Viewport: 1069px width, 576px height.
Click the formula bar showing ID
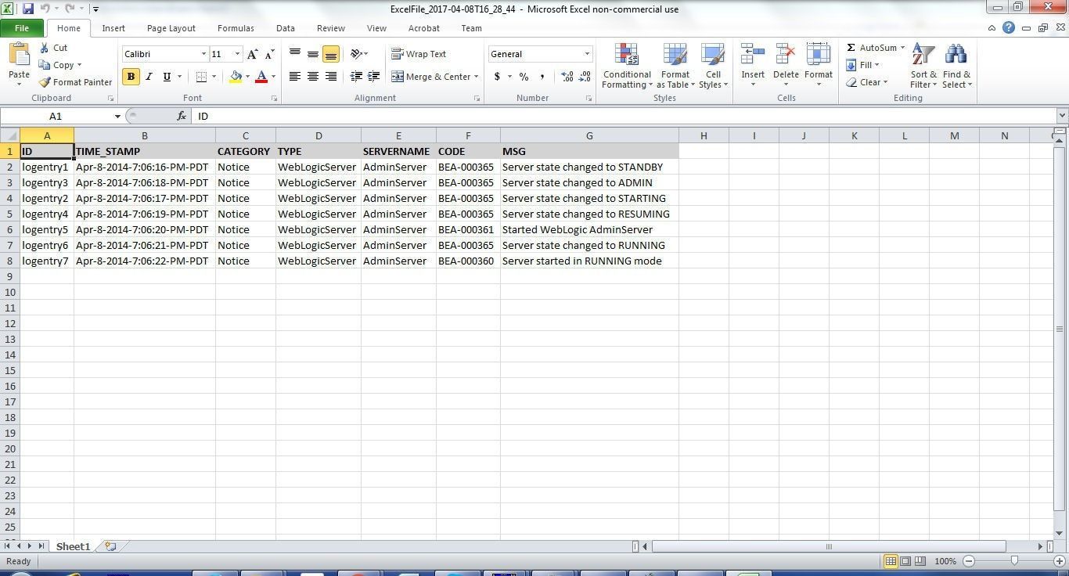[x=624, y=116]
